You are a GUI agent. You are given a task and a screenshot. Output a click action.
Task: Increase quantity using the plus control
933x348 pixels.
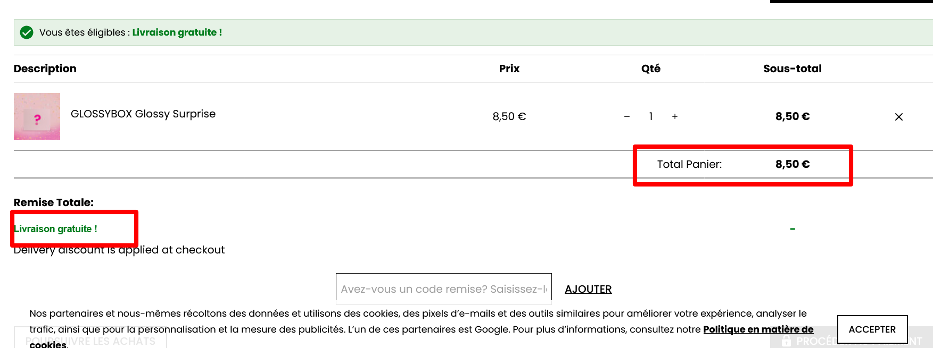(674, 116)
